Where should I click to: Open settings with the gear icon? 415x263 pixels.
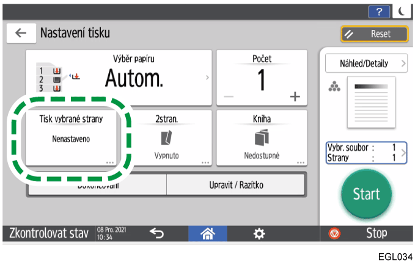coord(259,232)
